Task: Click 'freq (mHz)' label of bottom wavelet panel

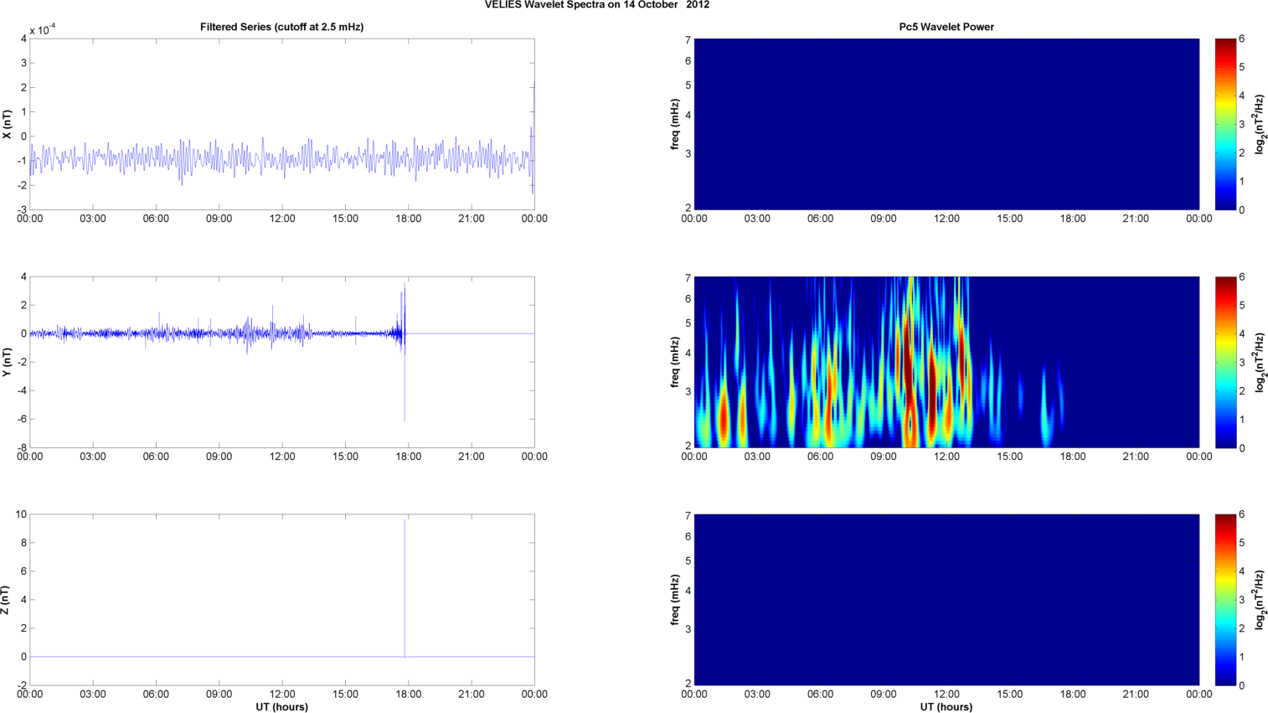Action: point(675,600)
